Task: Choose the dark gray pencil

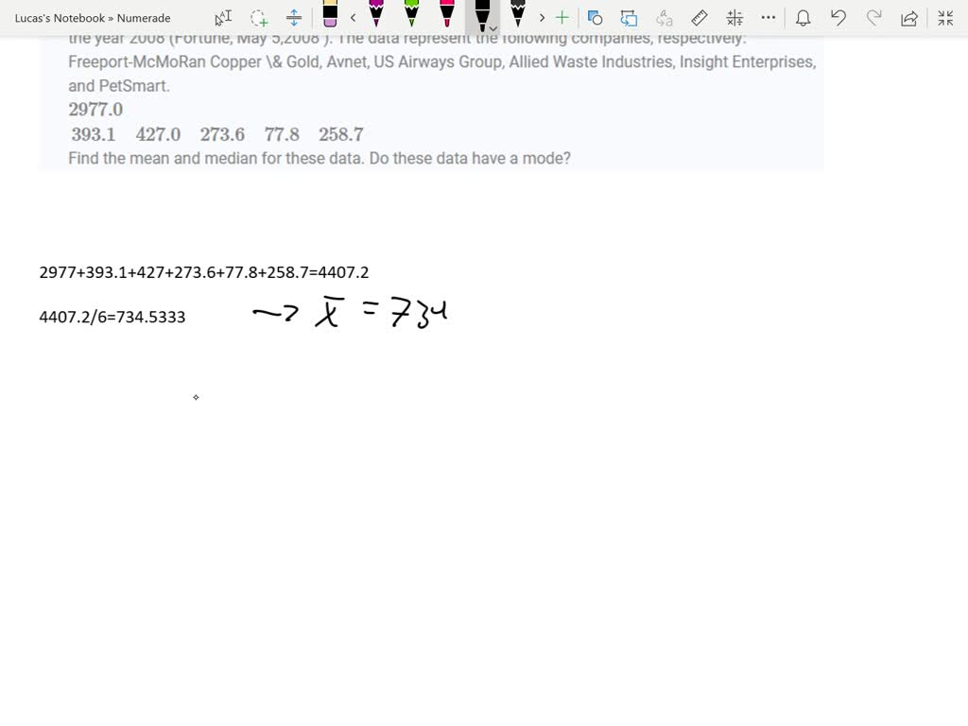Action: click(x=518, y=13)
